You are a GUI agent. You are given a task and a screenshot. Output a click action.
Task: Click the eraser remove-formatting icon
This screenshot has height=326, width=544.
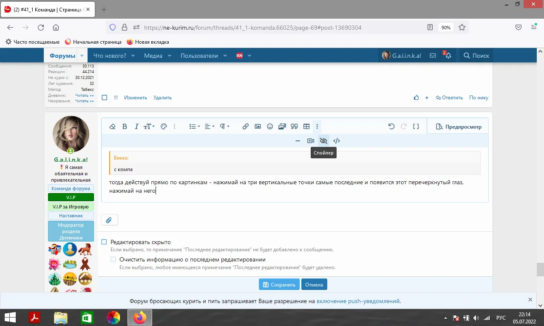point(113,126)
